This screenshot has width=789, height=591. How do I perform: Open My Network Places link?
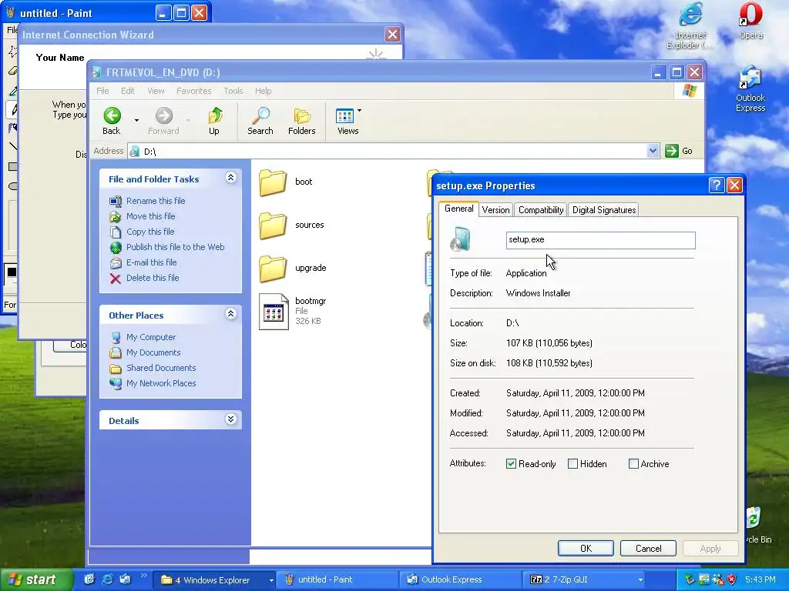click(x=161, y=383)
